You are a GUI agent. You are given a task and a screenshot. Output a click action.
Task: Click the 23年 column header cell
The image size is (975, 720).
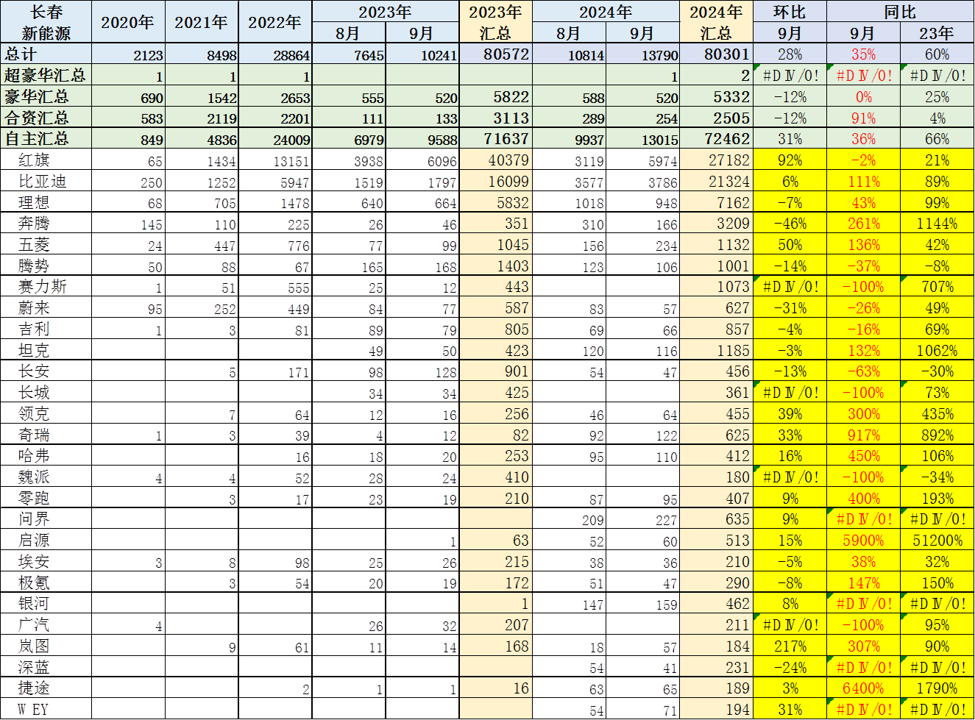click(937, 33)
